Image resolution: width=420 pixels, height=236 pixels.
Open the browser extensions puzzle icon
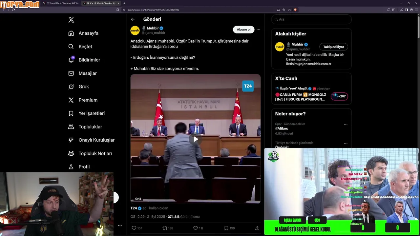click(x=388, y=10)
